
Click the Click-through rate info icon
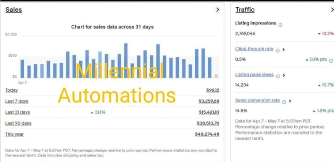pyautogui.click(x=277, y=51)
